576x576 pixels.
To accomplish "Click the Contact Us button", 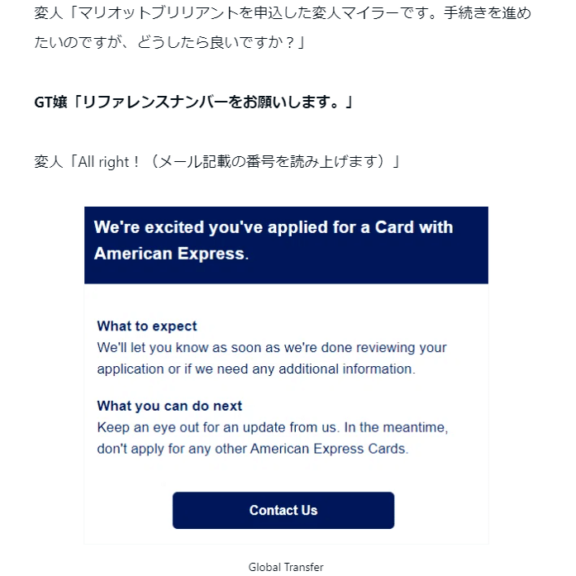I will 283,511.
